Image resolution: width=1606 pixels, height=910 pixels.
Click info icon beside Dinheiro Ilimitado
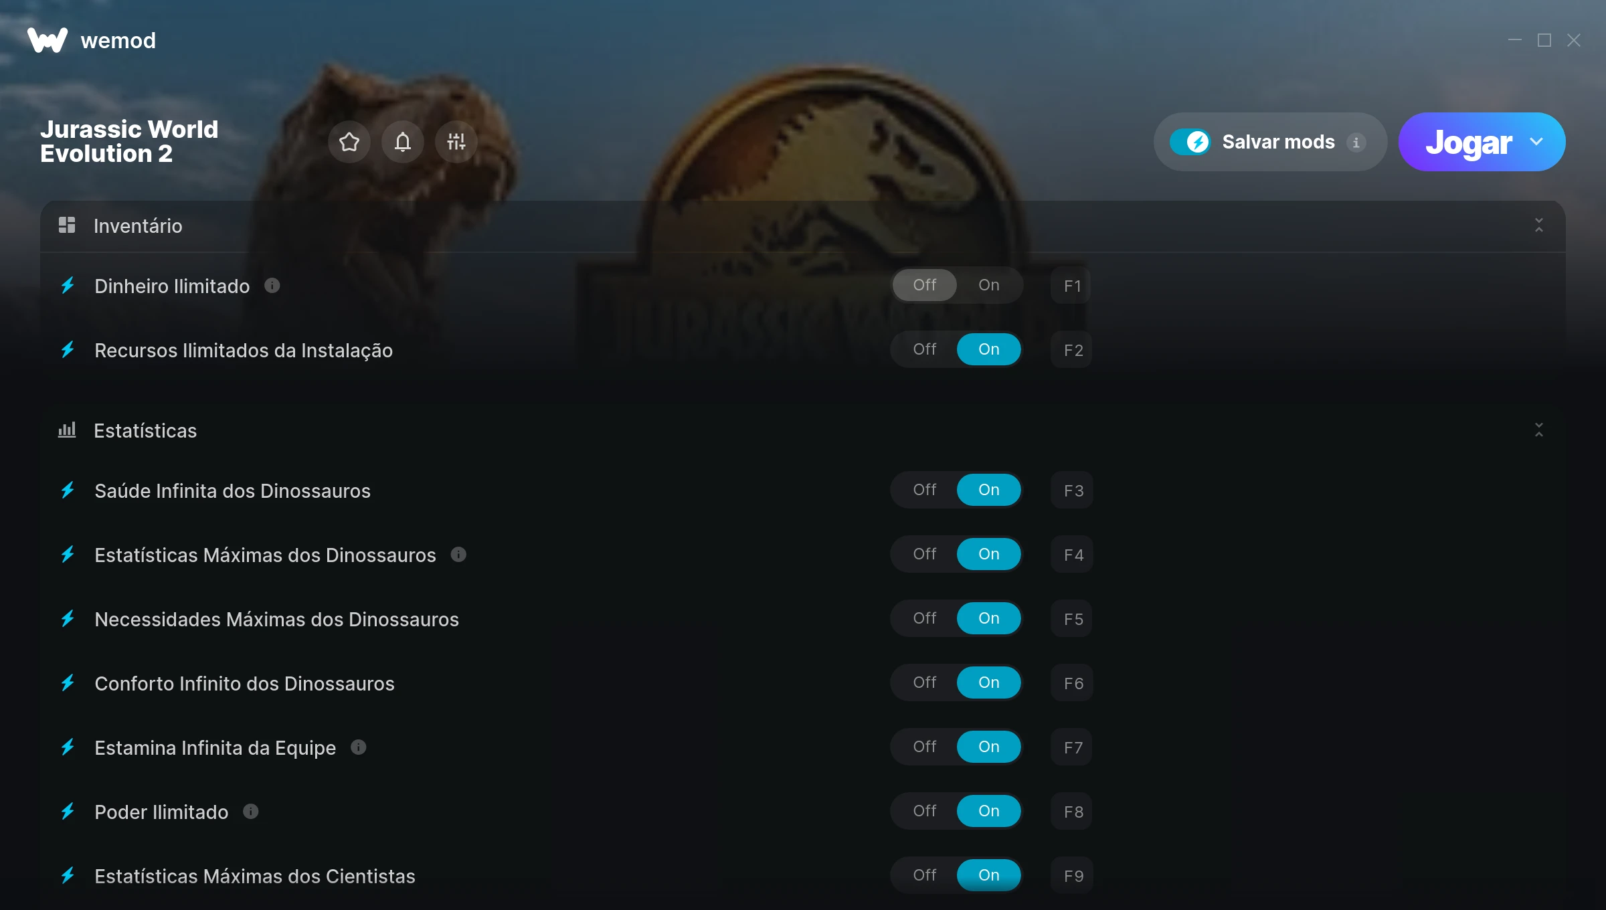272,286
